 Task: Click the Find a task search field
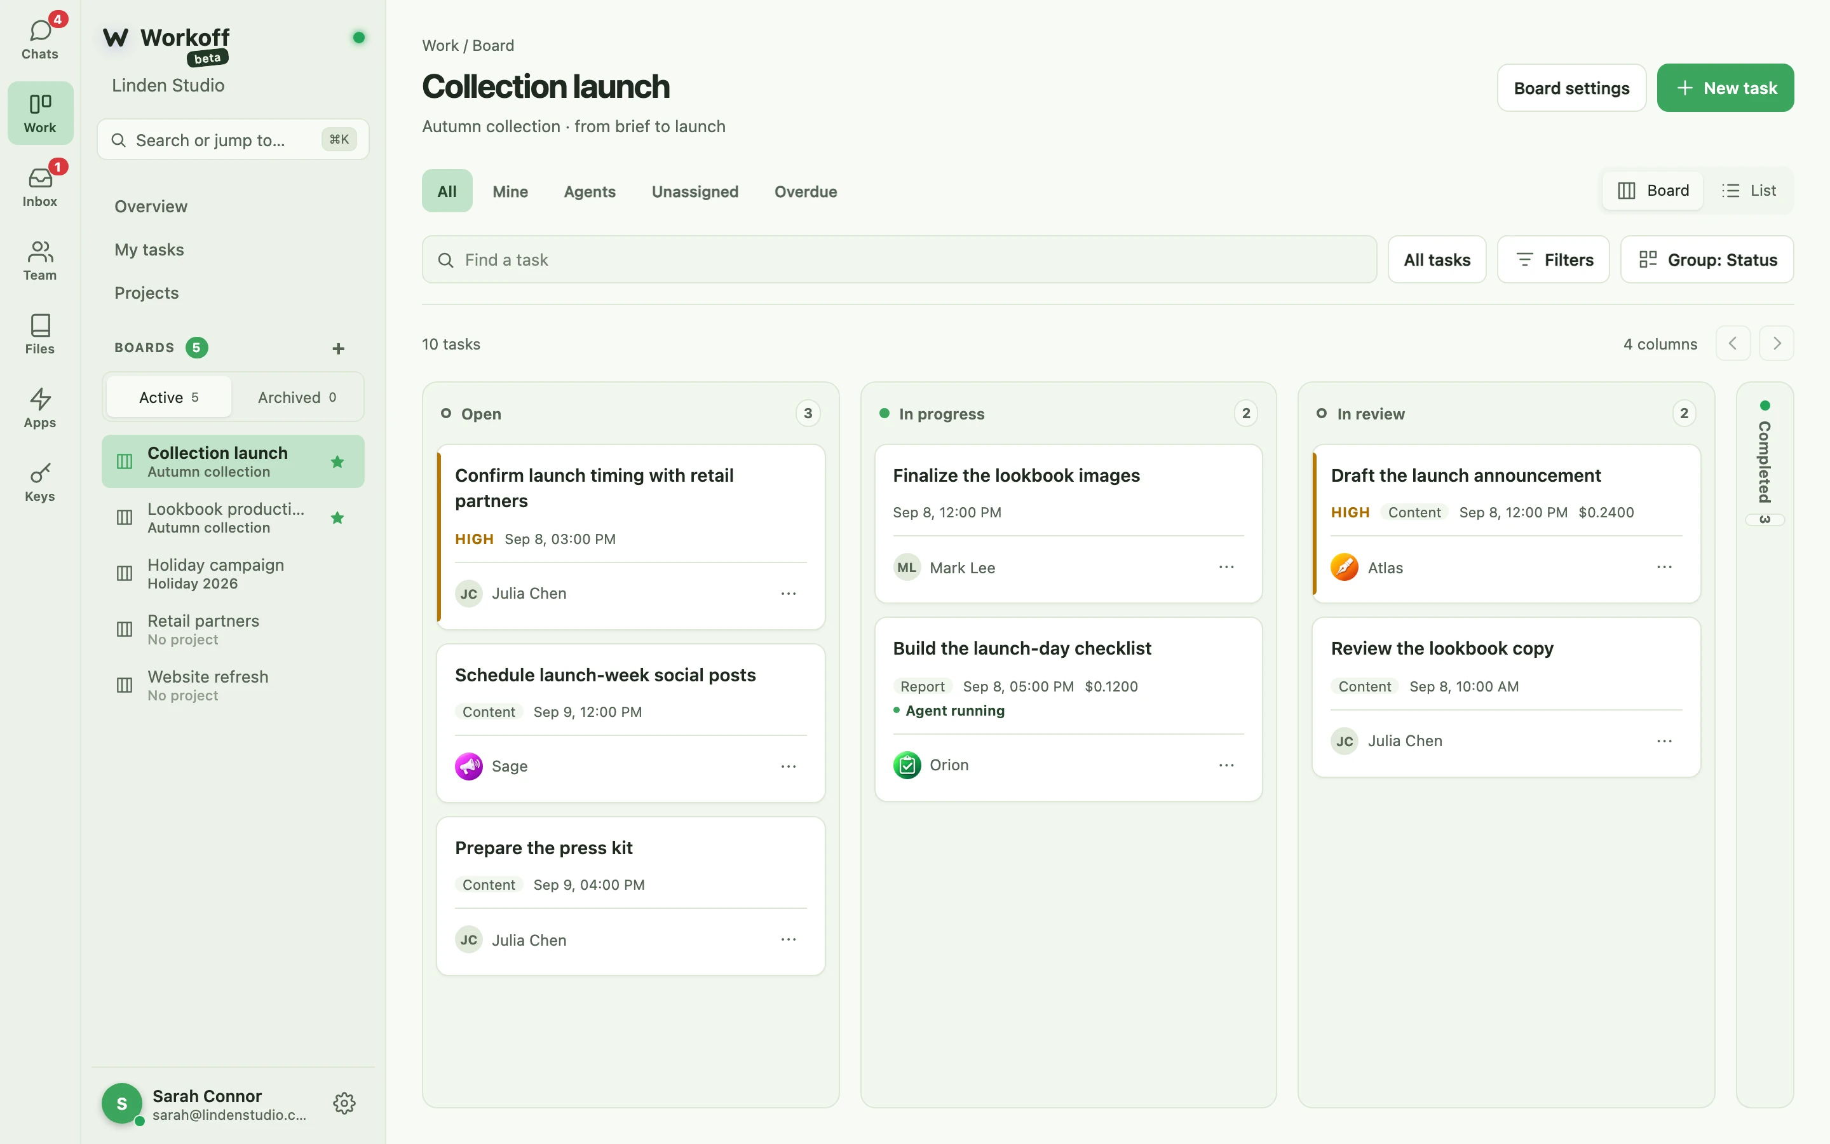[x=899, y=259]
